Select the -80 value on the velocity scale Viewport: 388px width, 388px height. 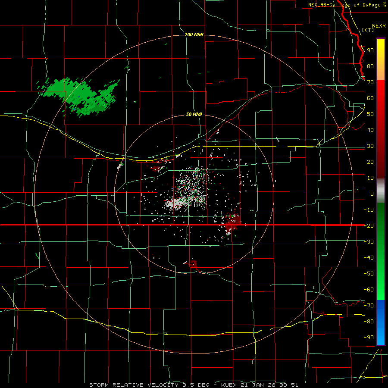pyautogui.click(x=369, y=322)
